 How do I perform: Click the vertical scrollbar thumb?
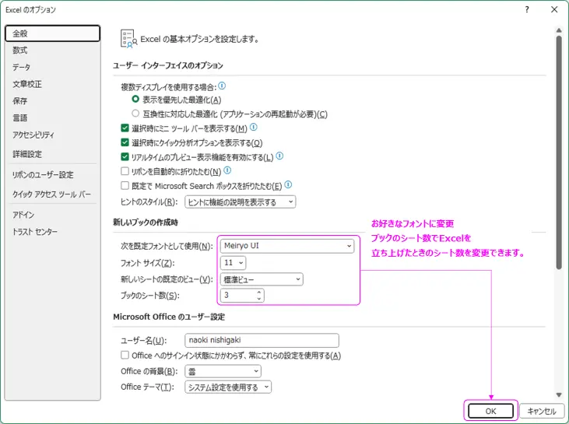point(558,152)
